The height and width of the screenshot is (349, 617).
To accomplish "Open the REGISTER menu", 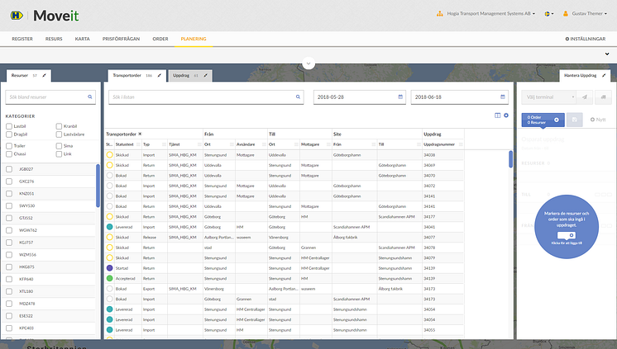I will tap(22, 39).
